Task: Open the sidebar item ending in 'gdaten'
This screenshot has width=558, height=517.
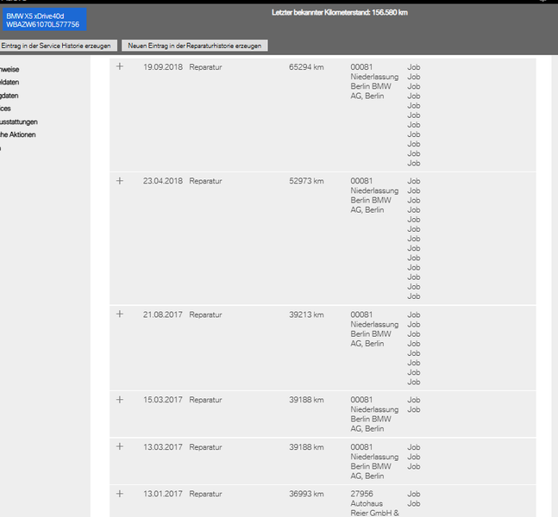Action: (9, 96)
